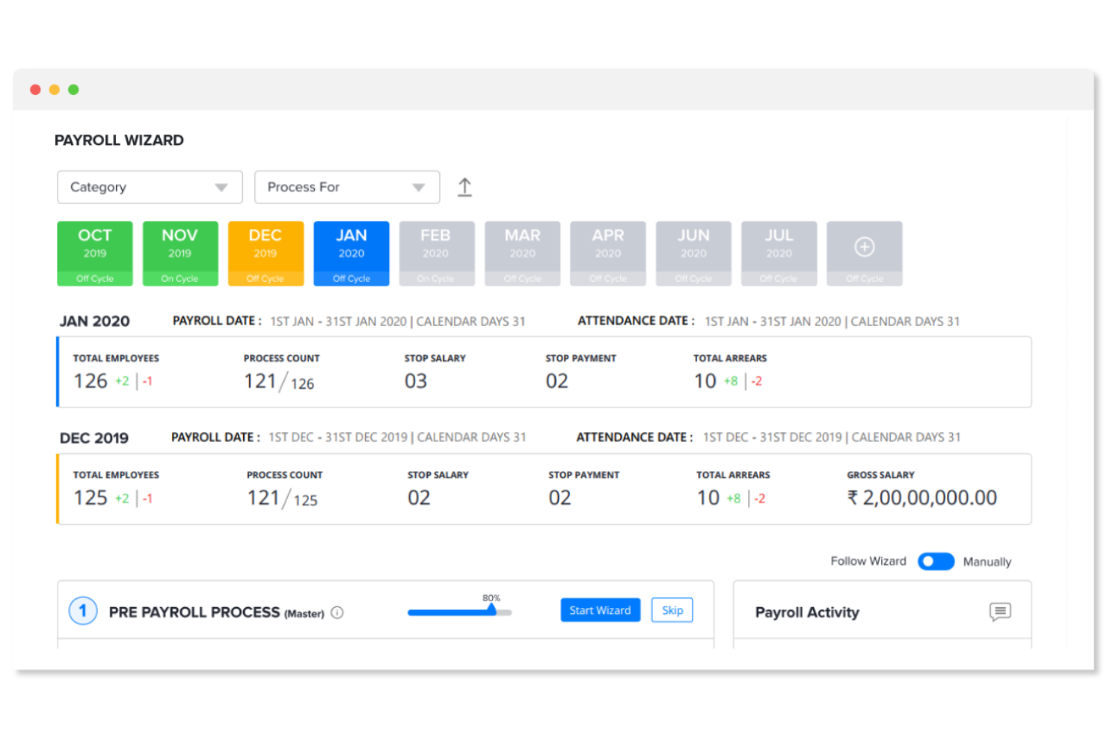1107x738 pixels.
Task: Open the JUL 2020 payroll card
Action: [x=779, y=253]
